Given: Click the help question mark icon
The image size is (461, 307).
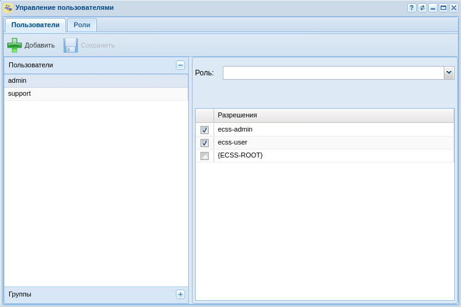Looking at the screenshot, I should click(x=412, y=8).
